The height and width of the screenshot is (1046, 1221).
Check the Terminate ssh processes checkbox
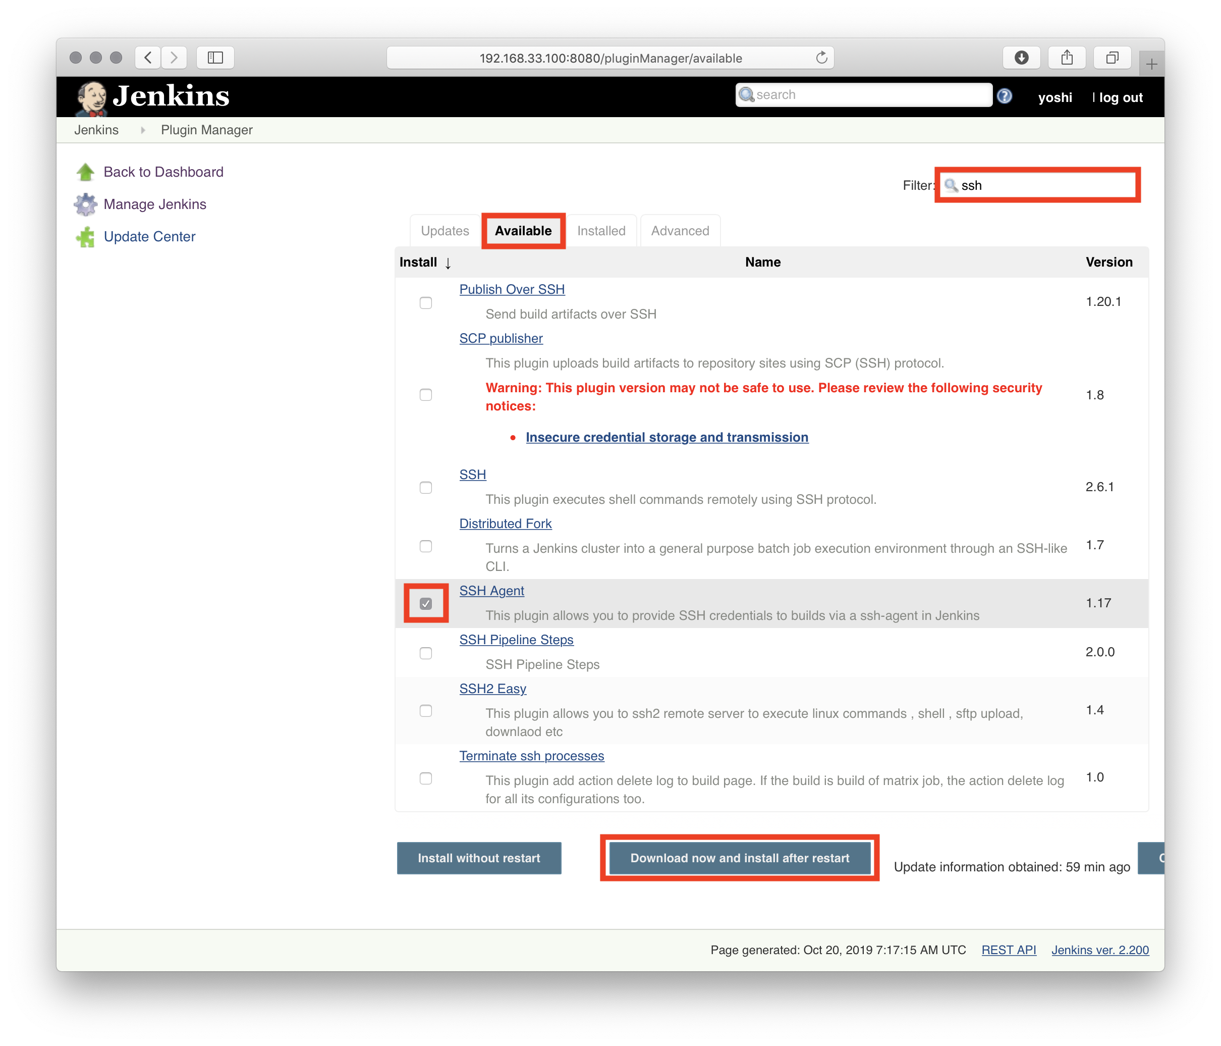click(x=425, y=778)
